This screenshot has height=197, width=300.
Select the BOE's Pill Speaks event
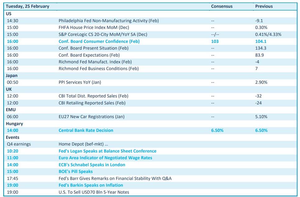click(76, 171)
